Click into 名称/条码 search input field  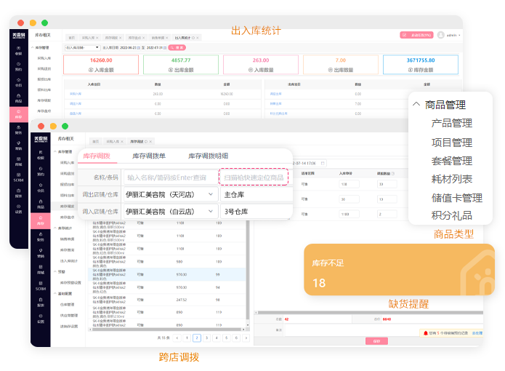(170, 177)
